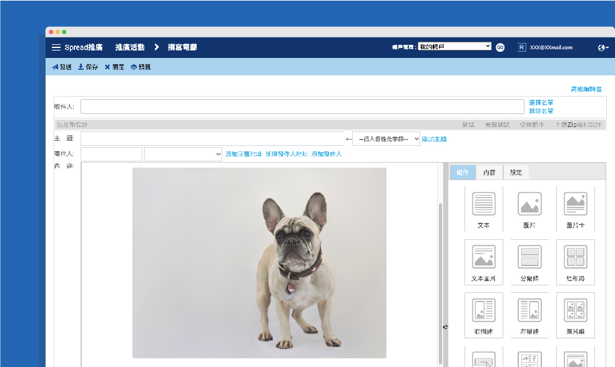Click the new sender address link
The height and width of the screenshot is (367, 615).
tap(287, 154)
